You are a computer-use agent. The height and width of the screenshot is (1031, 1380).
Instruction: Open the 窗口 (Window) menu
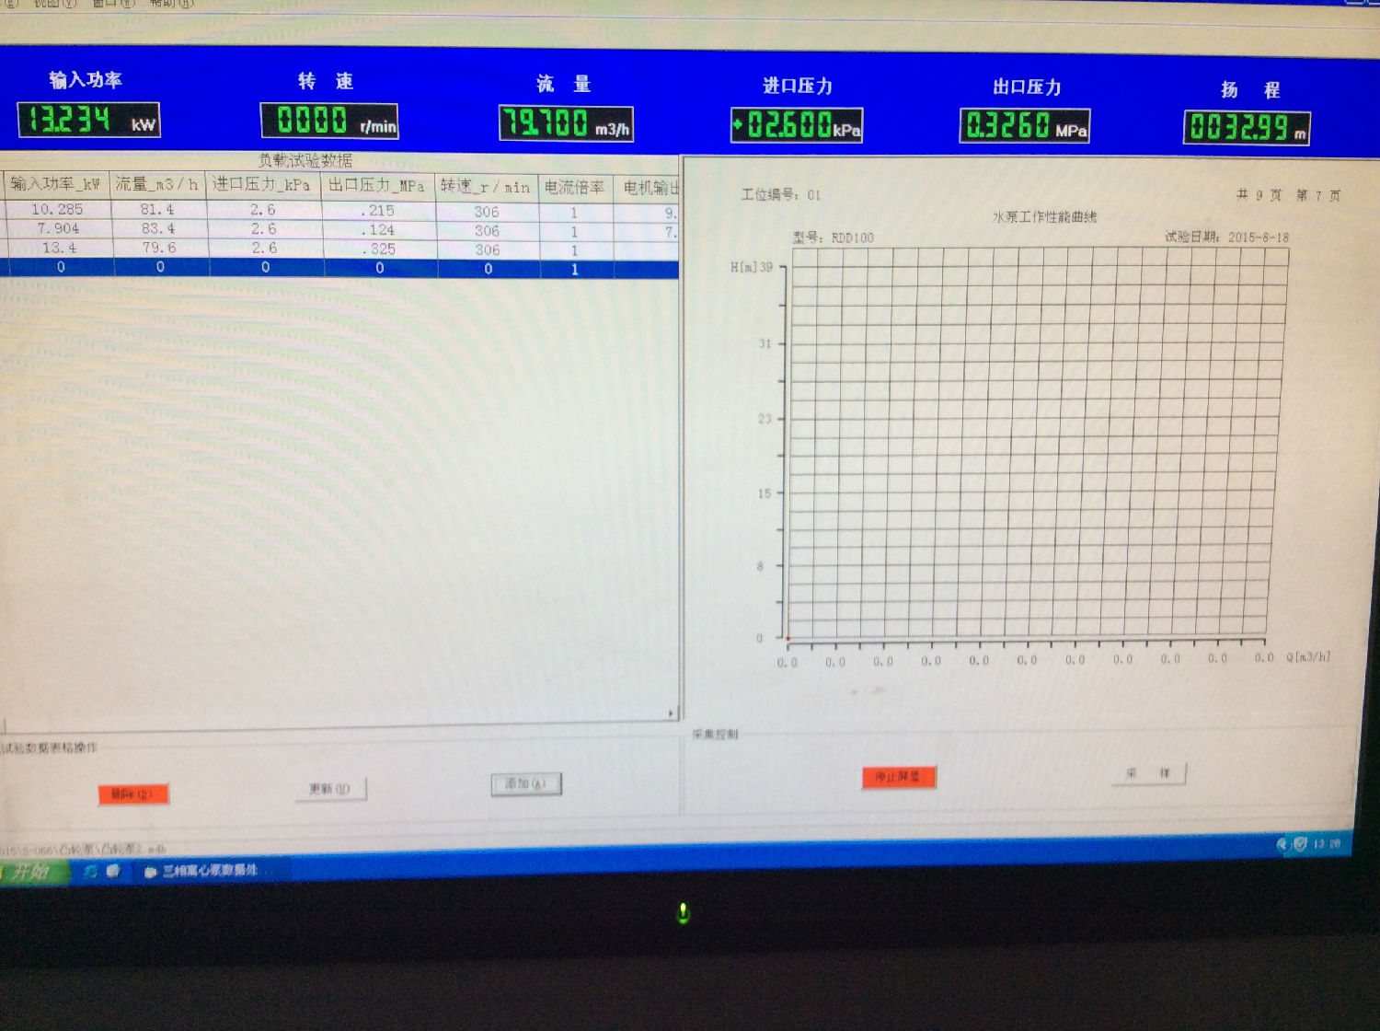[112, 4]
